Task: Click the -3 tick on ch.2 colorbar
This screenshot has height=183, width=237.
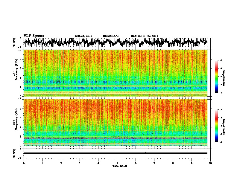Action: click(x=221, y=110)
